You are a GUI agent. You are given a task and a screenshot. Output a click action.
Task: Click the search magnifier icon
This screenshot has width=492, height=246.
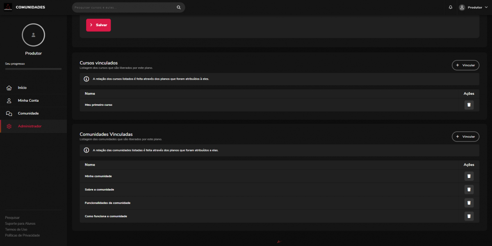178,7
